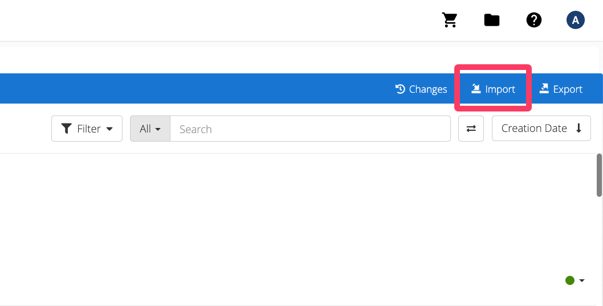
Task: Click the vertical scrollbar thumb
Action: click(x=599, y=175)
